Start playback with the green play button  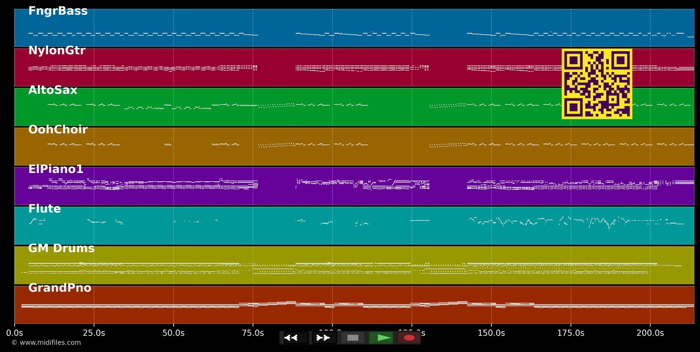(x=381, y=338)
